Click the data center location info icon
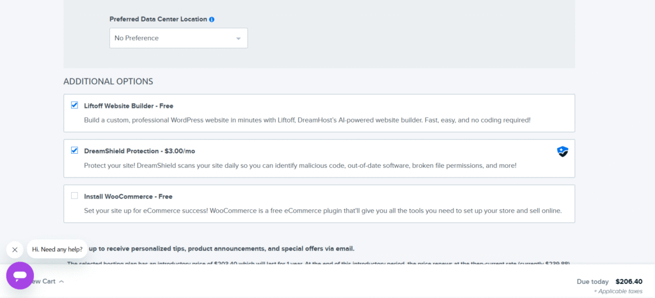655x298 pixels. click(212, 19)
